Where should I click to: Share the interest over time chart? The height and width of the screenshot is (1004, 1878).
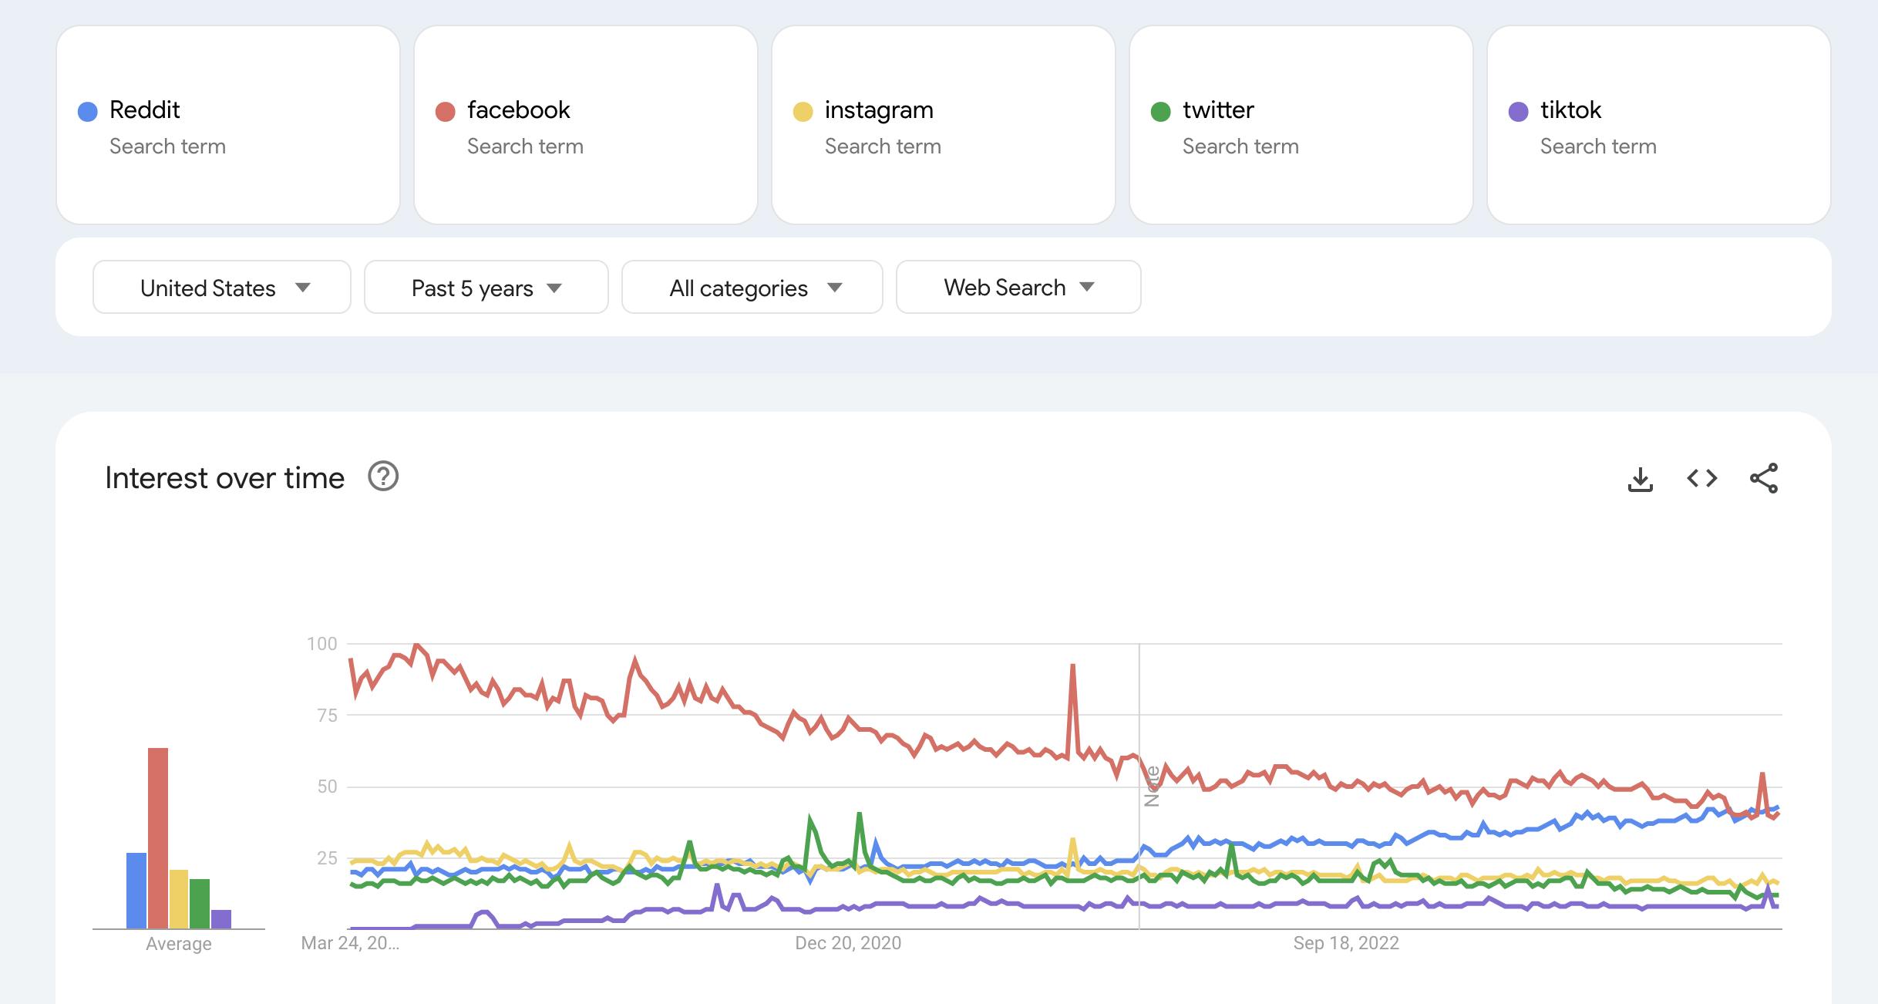pyautogui.click(x=1764, y=479)
